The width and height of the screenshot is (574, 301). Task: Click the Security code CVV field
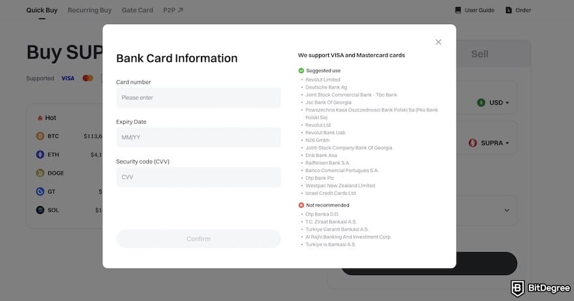click(x=198, y=177)
